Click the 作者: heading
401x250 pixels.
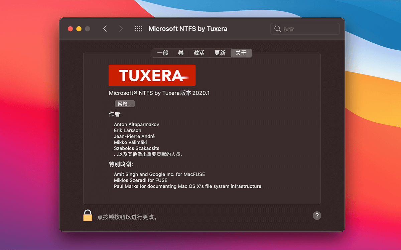(115, 114)
